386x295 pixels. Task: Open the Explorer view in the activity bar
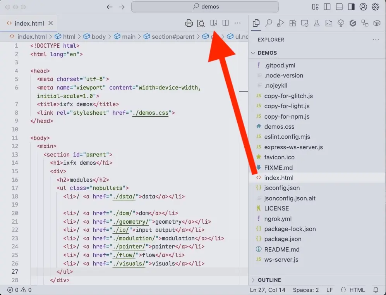tap(256, 23)
